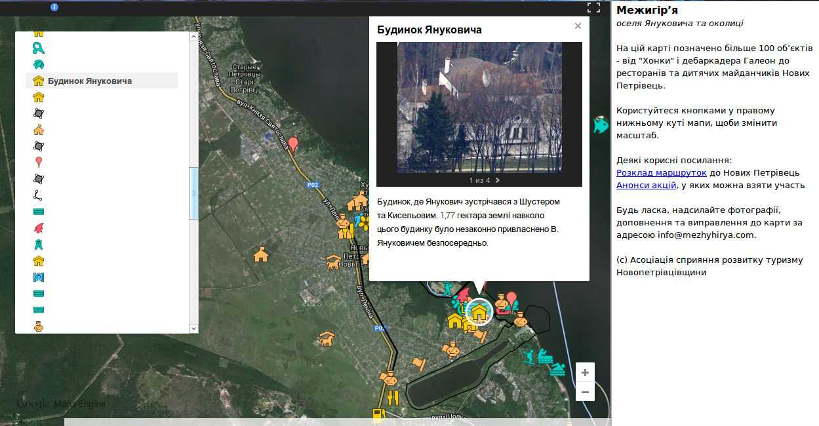Image resolution: width=819 pixels, height=426 pixels.
Task: Click the circled yellow house marker
Action: tap(479, 312)
